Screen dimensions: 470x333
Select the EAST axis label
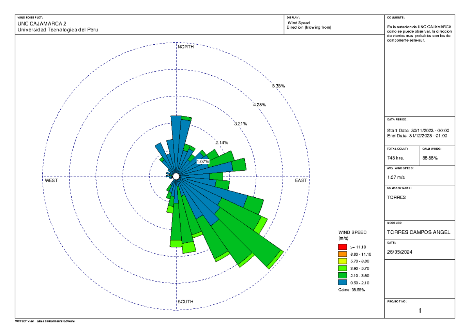(x=301, y=180)
